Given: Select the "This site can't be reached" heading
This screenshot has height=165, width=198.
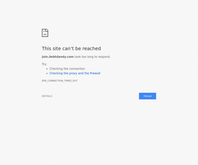Looking at the screenshot, I should pos(71,49).
